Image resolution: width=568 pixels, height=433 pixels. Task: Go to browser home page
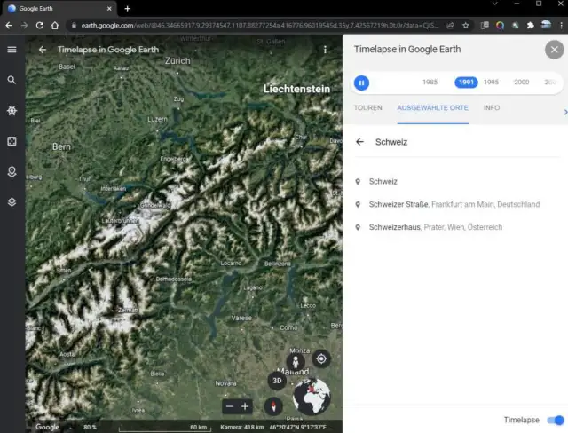pos(55,26)
